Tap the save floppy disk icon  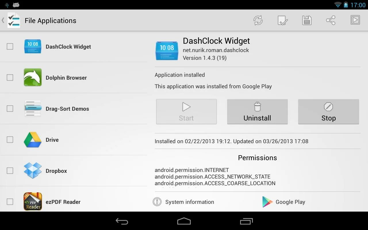coord(307,20)
